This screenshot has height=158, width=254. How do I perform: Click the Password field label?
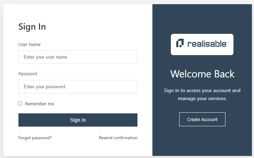(x=27, y=74)
